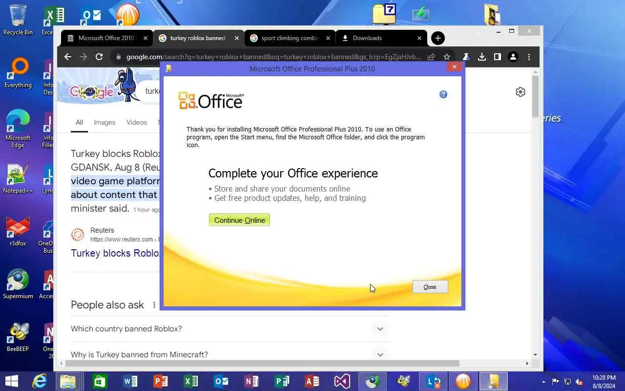Switch to Supermium window in taskbar

click(x=373, y=381)
